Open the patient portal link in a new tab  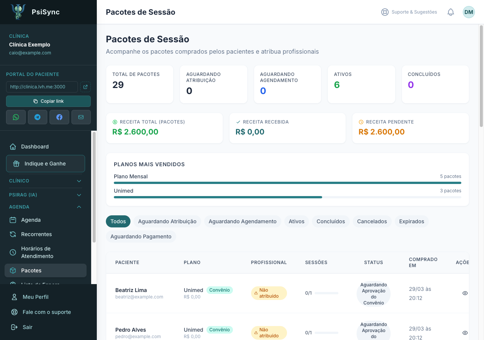pos(85,87)
